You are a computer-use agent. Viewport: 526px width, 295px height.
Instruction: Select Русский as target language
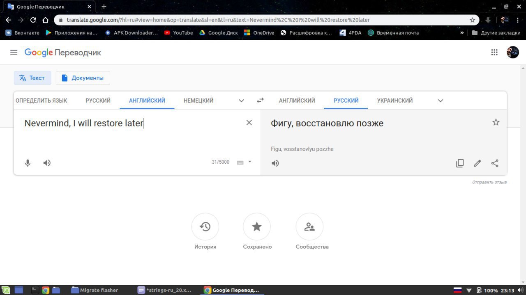tap(346, 101)
